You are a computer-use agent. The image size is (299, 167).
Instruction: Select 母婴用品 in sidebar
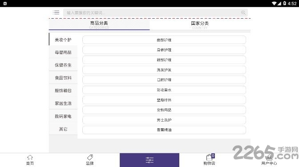[x=63, y=52]
